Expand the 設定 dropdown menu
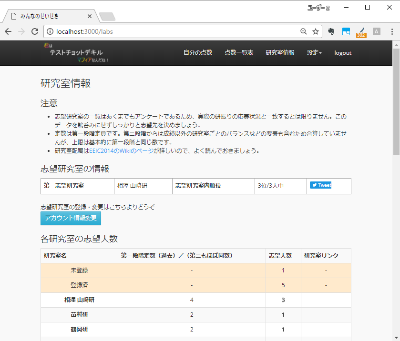 [314, 53]
